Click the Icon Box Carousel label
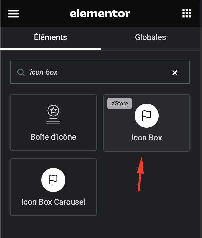Image resolution: width=202 pixels, height=238 pixels. click(53, 202)
